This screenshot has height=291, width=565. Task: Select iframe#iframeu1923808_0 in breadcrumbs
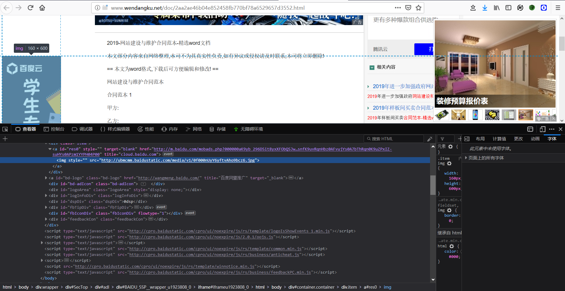click(x=223, y=287)
